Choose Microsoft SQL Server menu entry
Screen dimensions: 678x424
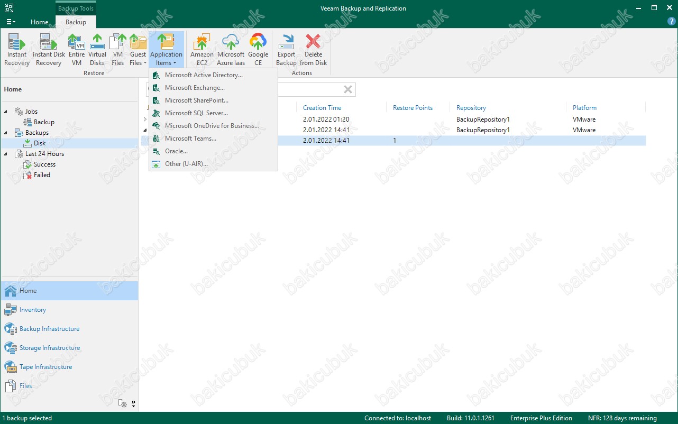click(x=213, y=113)
